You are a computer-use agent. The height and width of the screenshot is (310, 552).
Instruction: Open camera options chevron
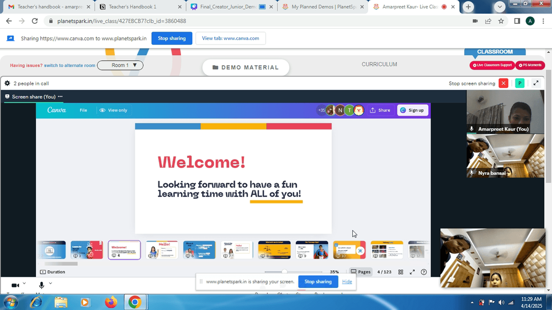24,284
